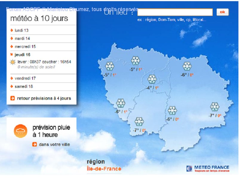
Task: Click the Météo France logo
Action: (208, 168)
